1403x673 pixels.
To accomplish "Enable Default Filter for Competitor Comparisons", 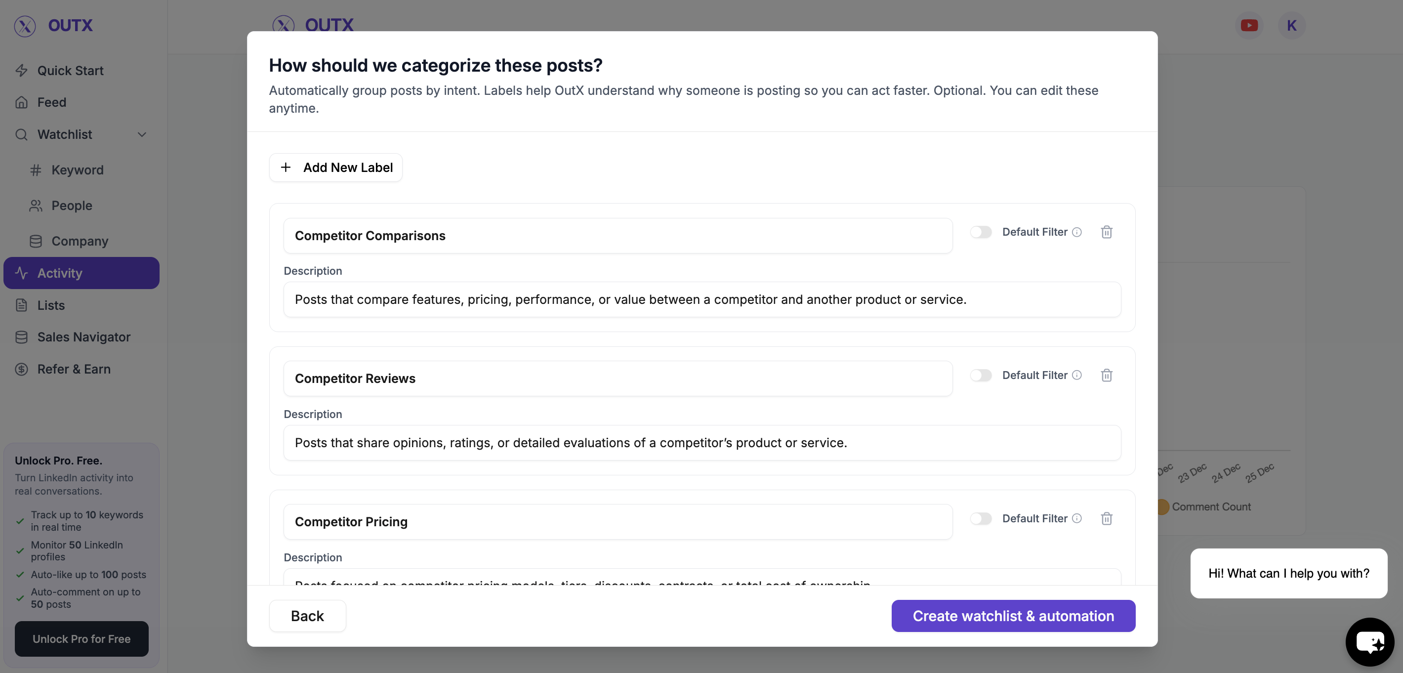I will (981, 232).
